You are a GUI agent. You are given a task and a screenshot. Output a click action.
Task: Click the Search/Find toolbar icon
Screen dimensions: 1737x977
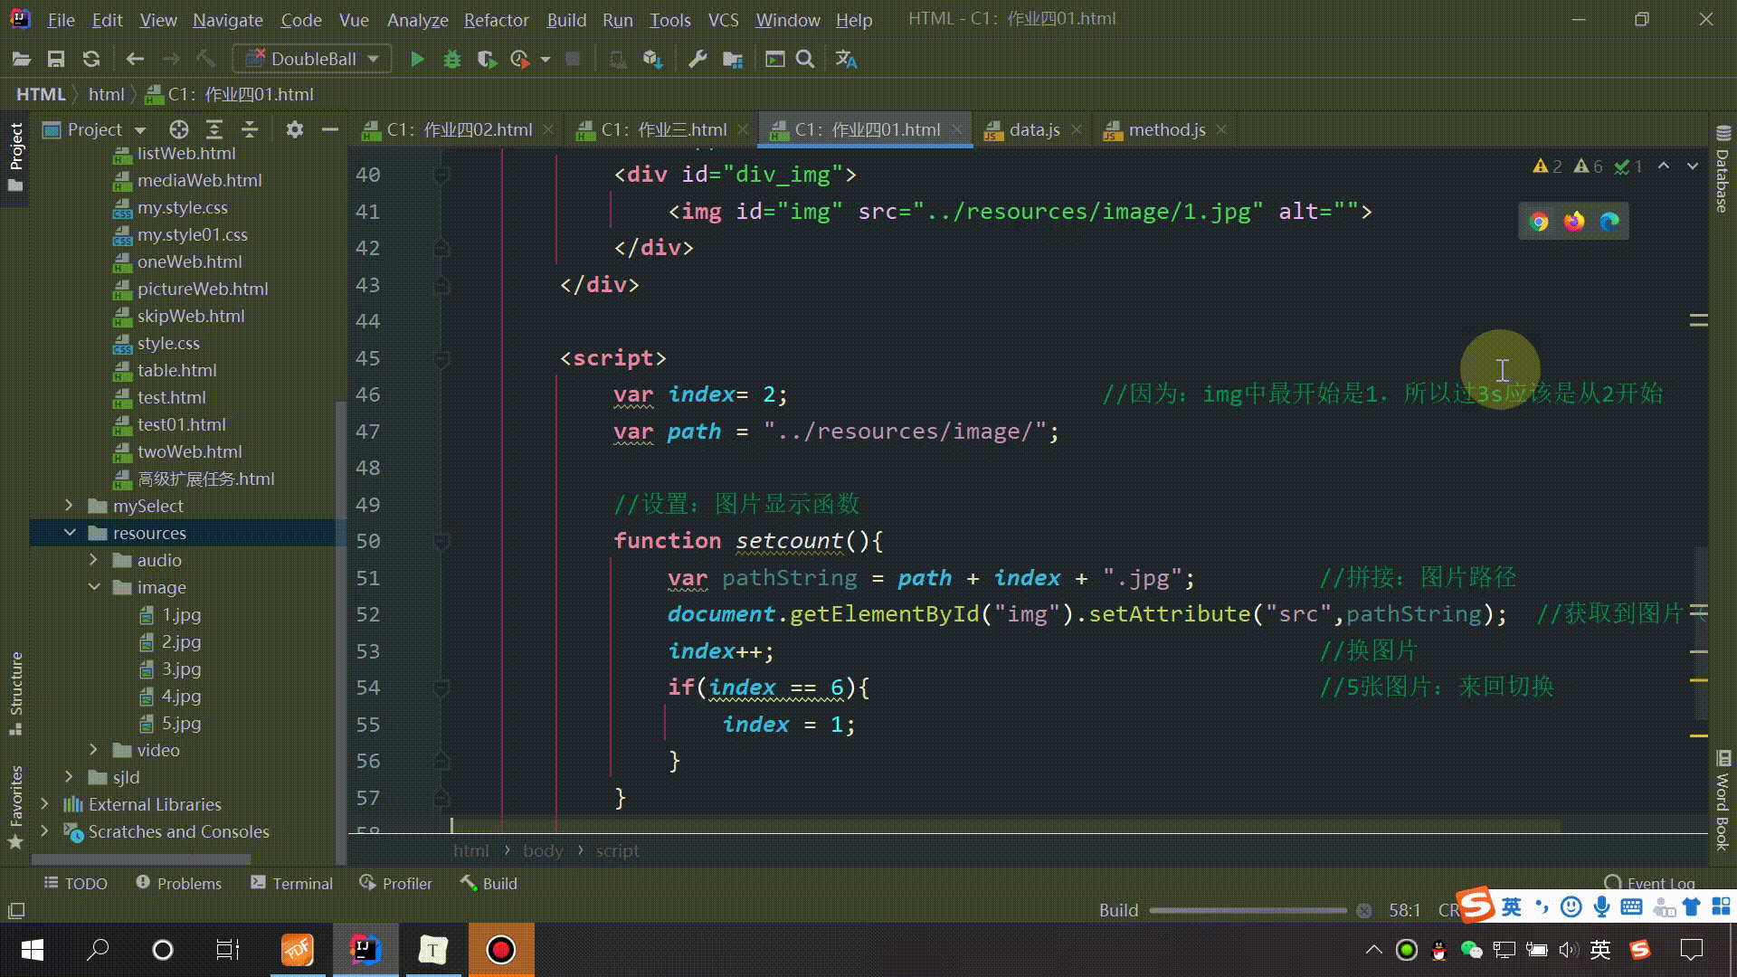[x=804, y=59]
